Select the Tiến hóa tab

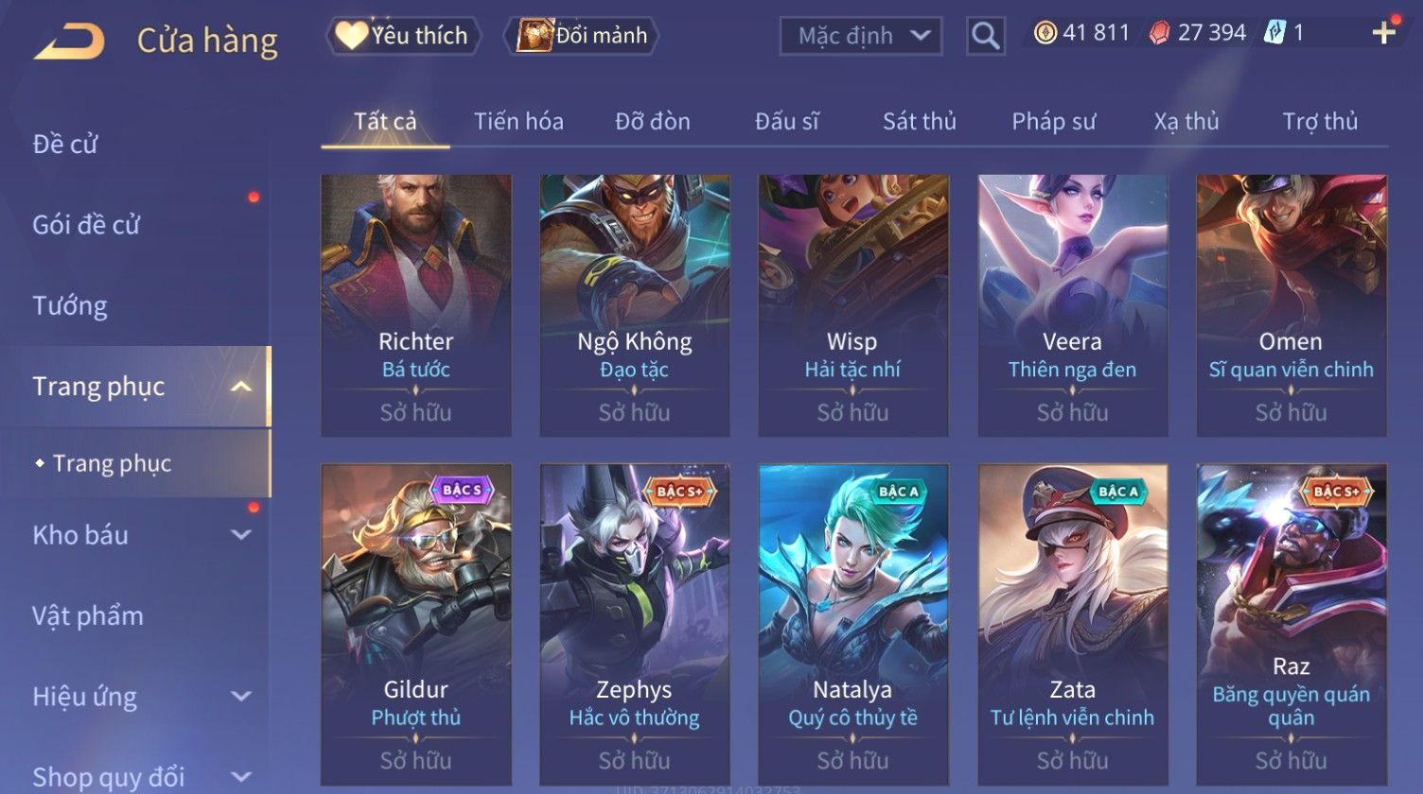coord(518,121)
